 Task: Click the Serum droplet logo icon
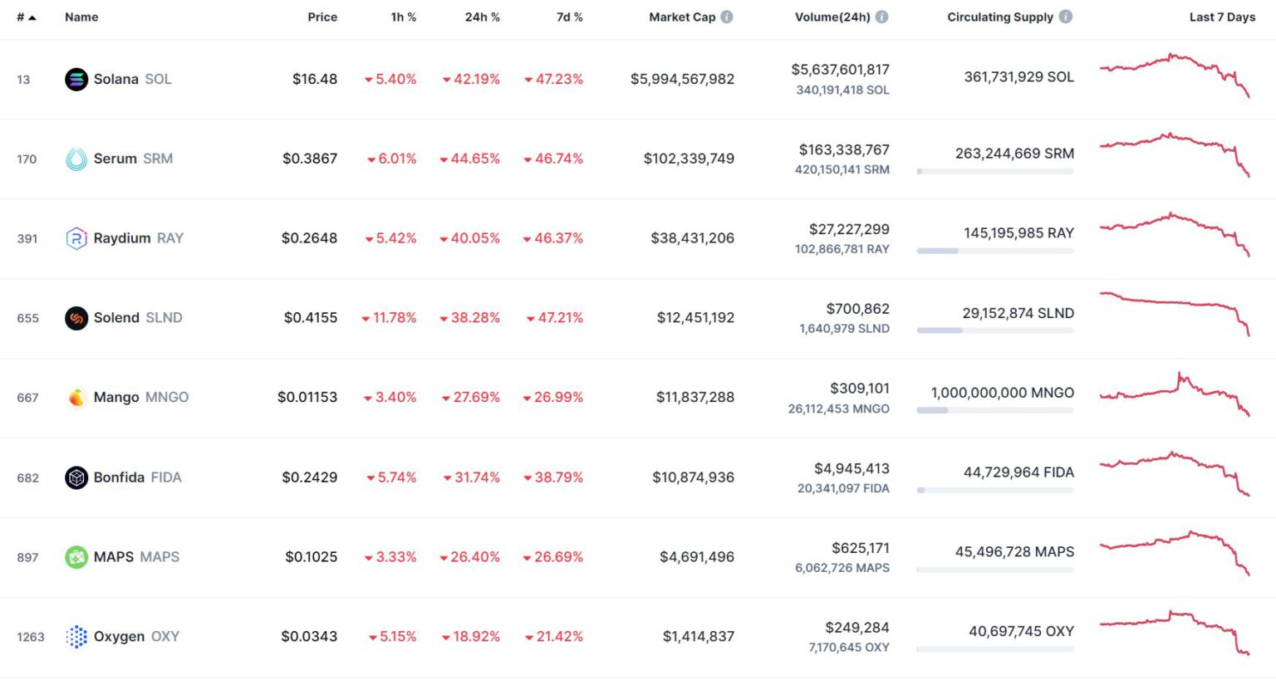pos(76,159)
